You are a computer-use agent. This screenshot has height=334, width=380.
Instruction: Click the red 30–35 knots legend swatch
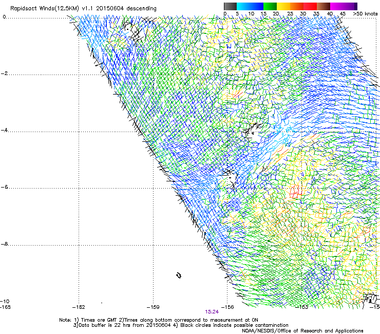310,6
